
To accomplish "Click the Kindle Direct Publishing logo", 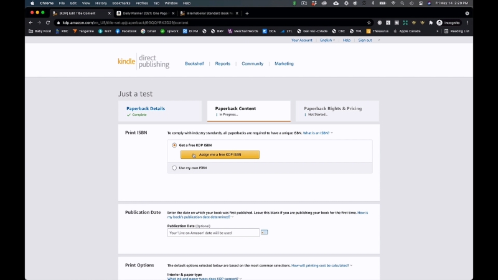I will click(x=144, y=61).
